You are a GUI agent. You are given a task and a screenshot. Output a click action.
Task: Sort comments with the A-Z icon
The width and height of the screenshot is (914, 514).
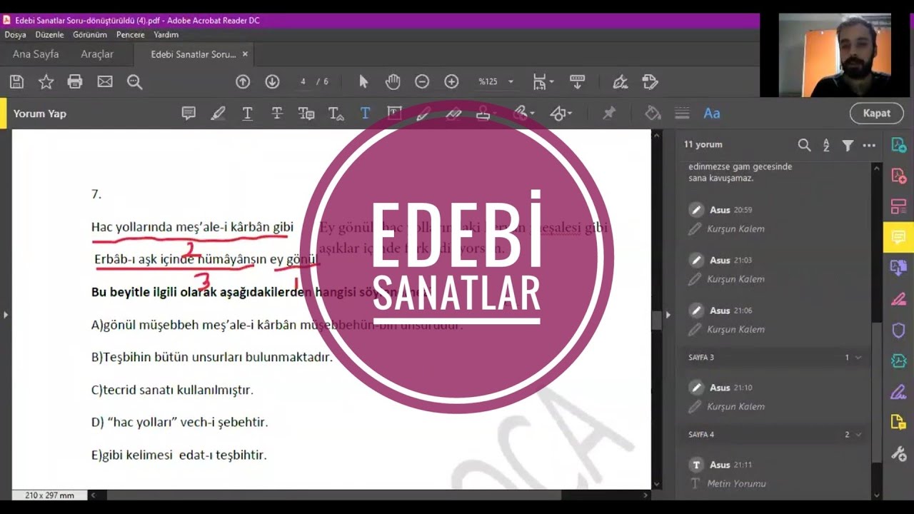pyautogui.click(x=826, y=145)
